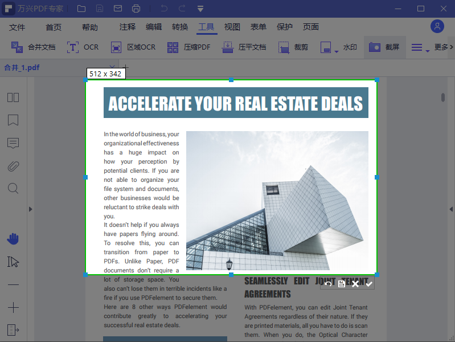Click the redo arrow in title bar
455x342 pixels.
[182, 9]
